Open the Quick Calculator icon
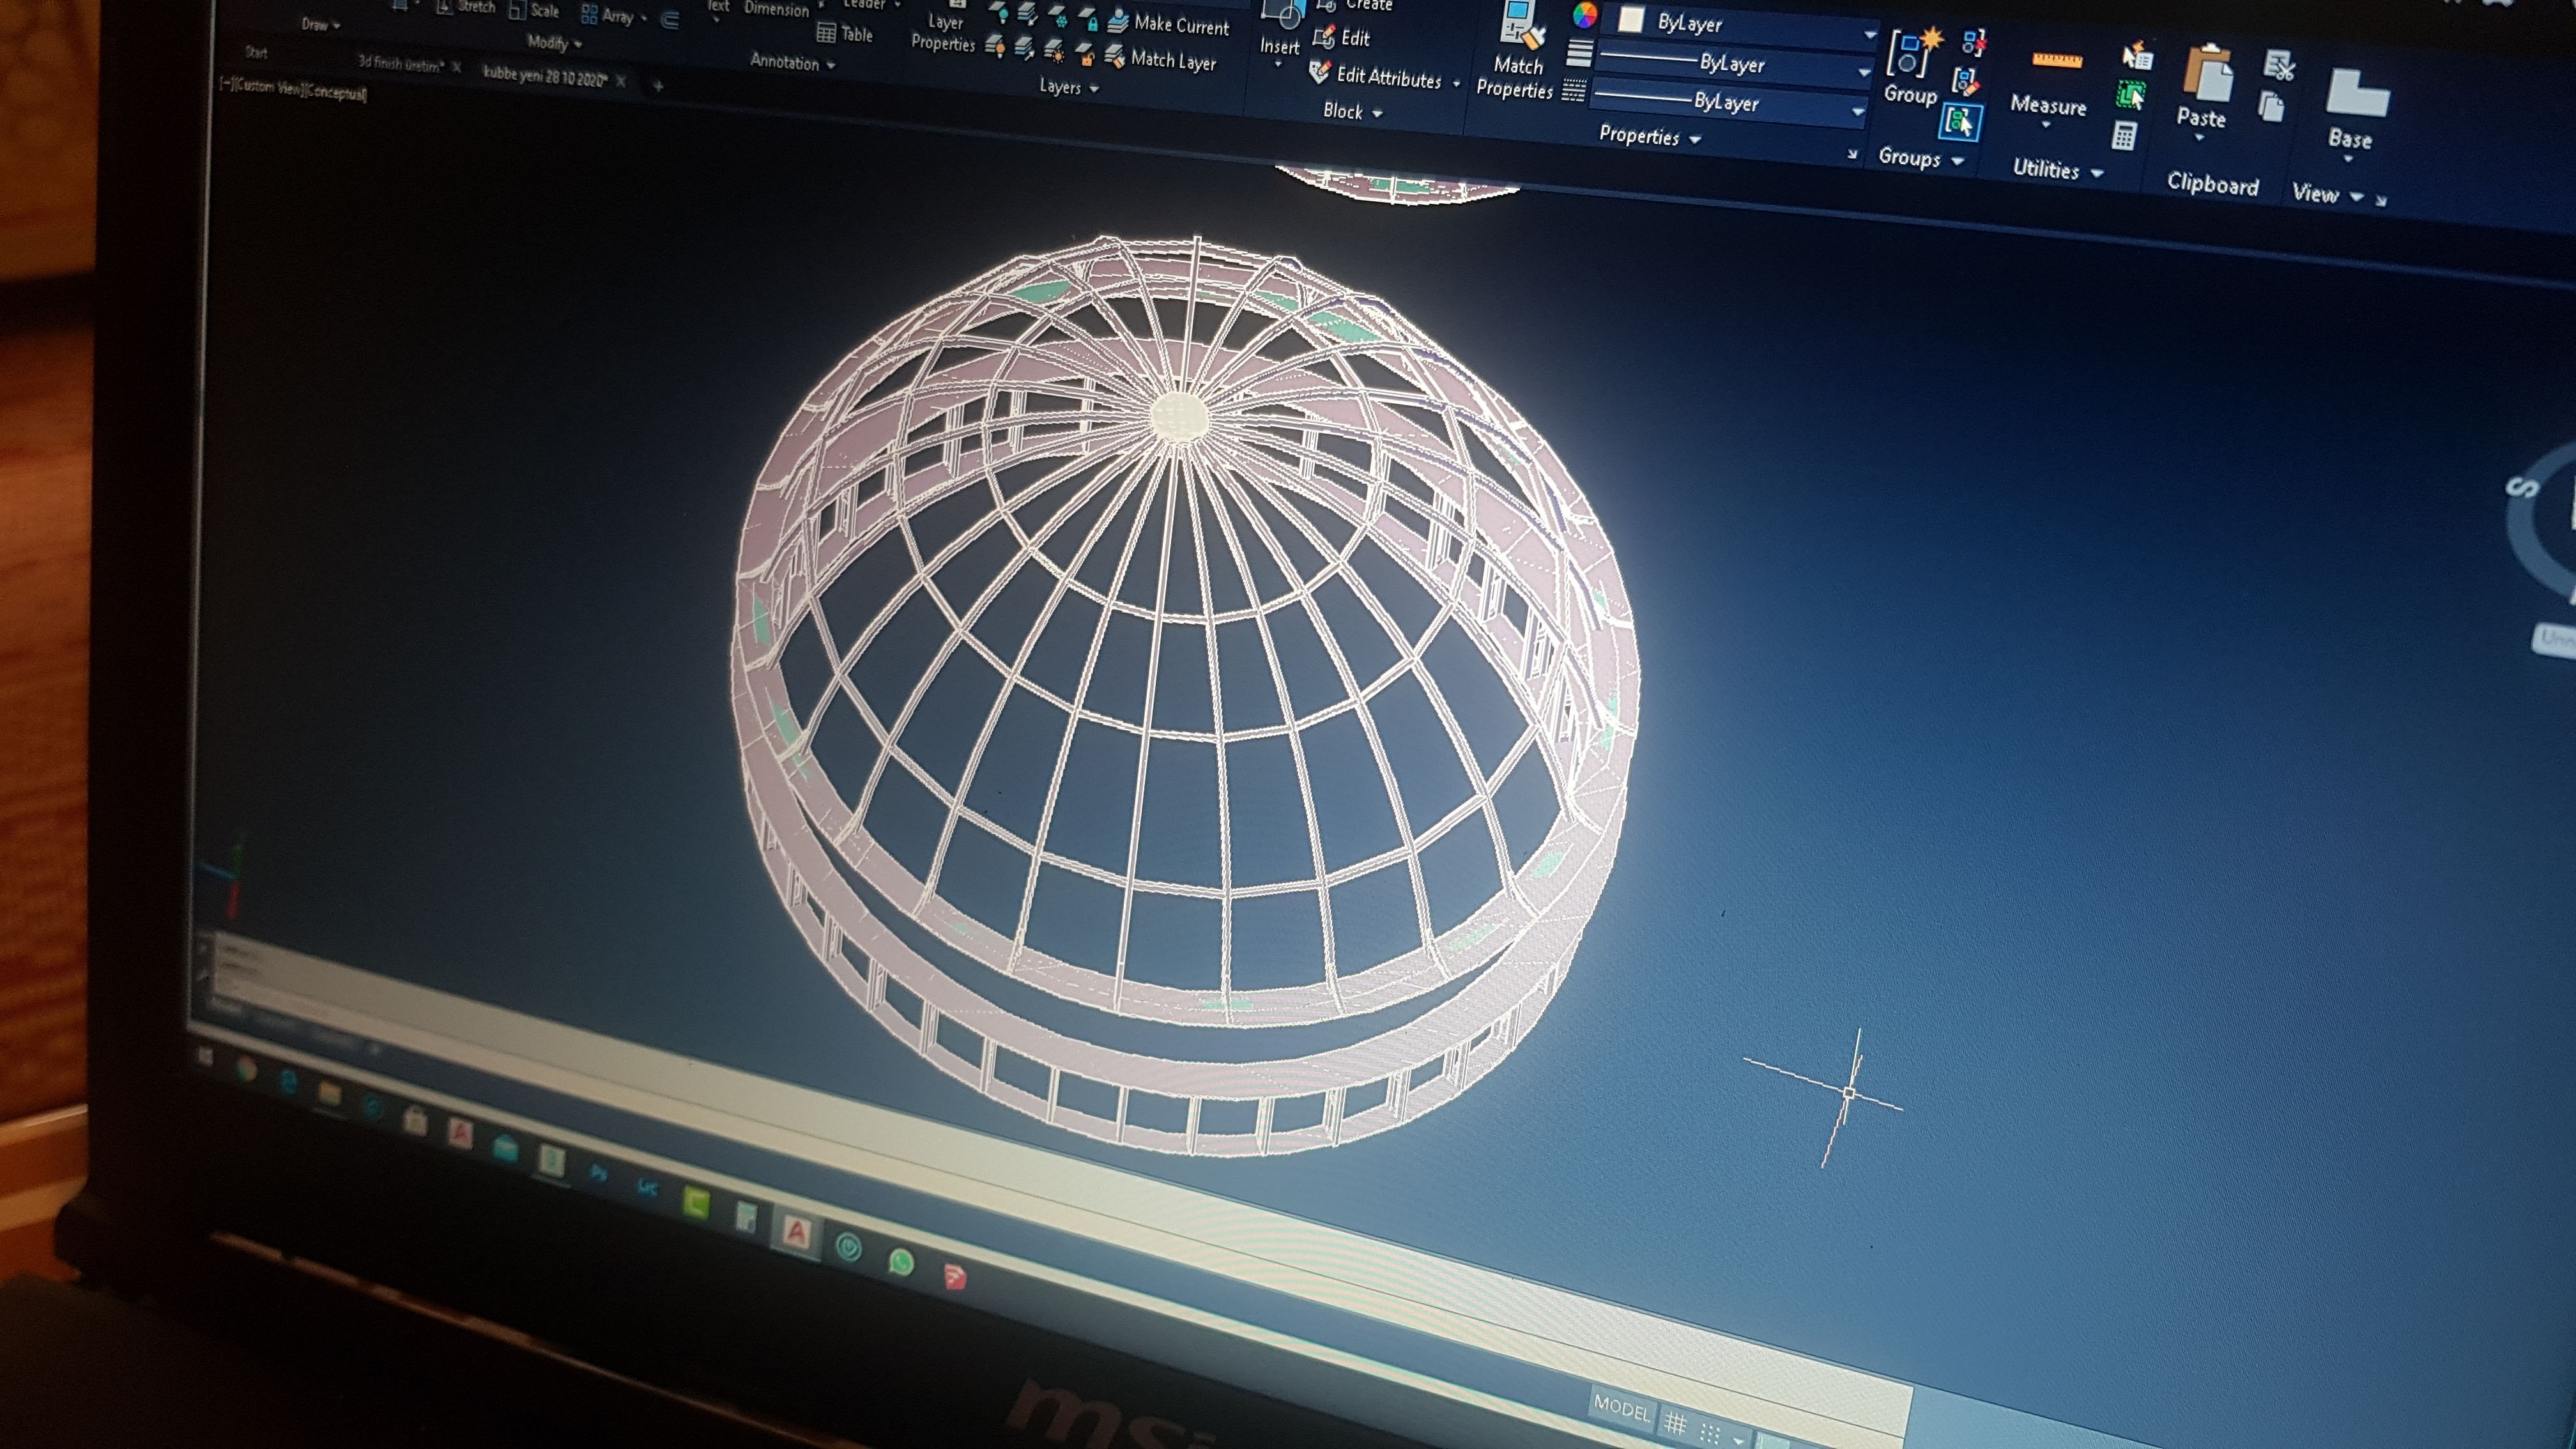This screenshot has width=2576, height=1449. [x=2124, y=136]
